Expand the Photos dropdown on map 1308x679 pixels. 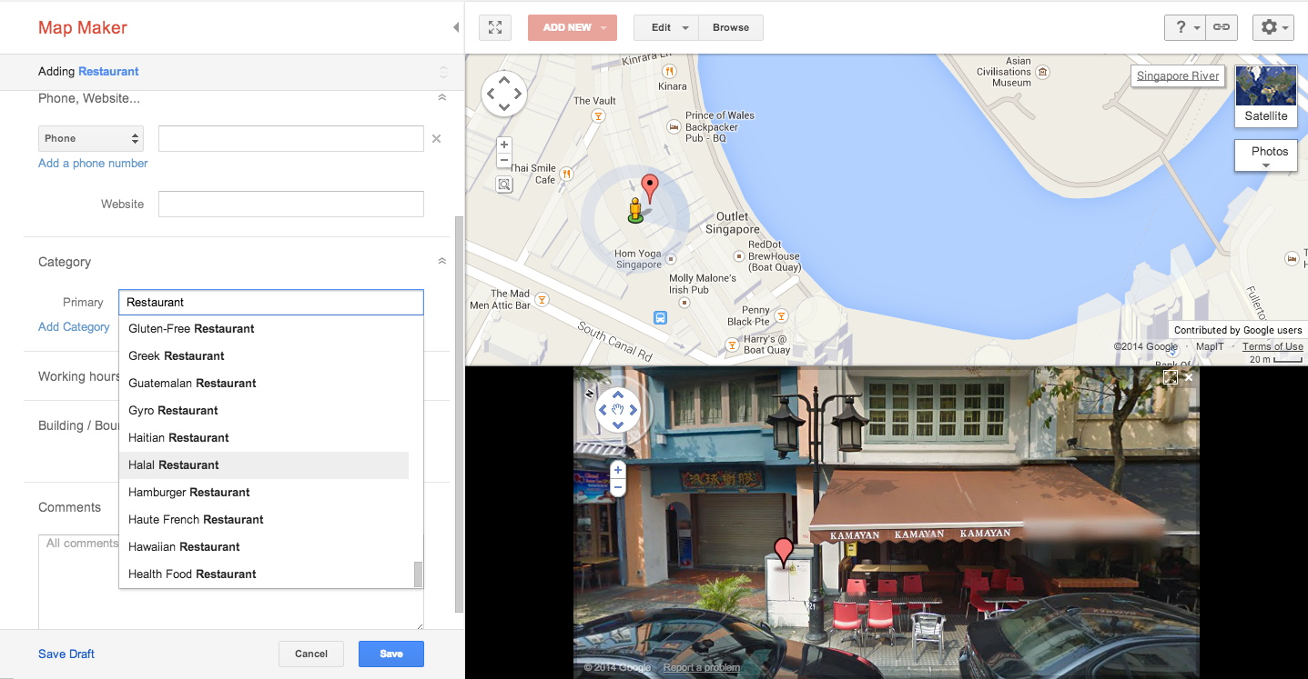1265,155
